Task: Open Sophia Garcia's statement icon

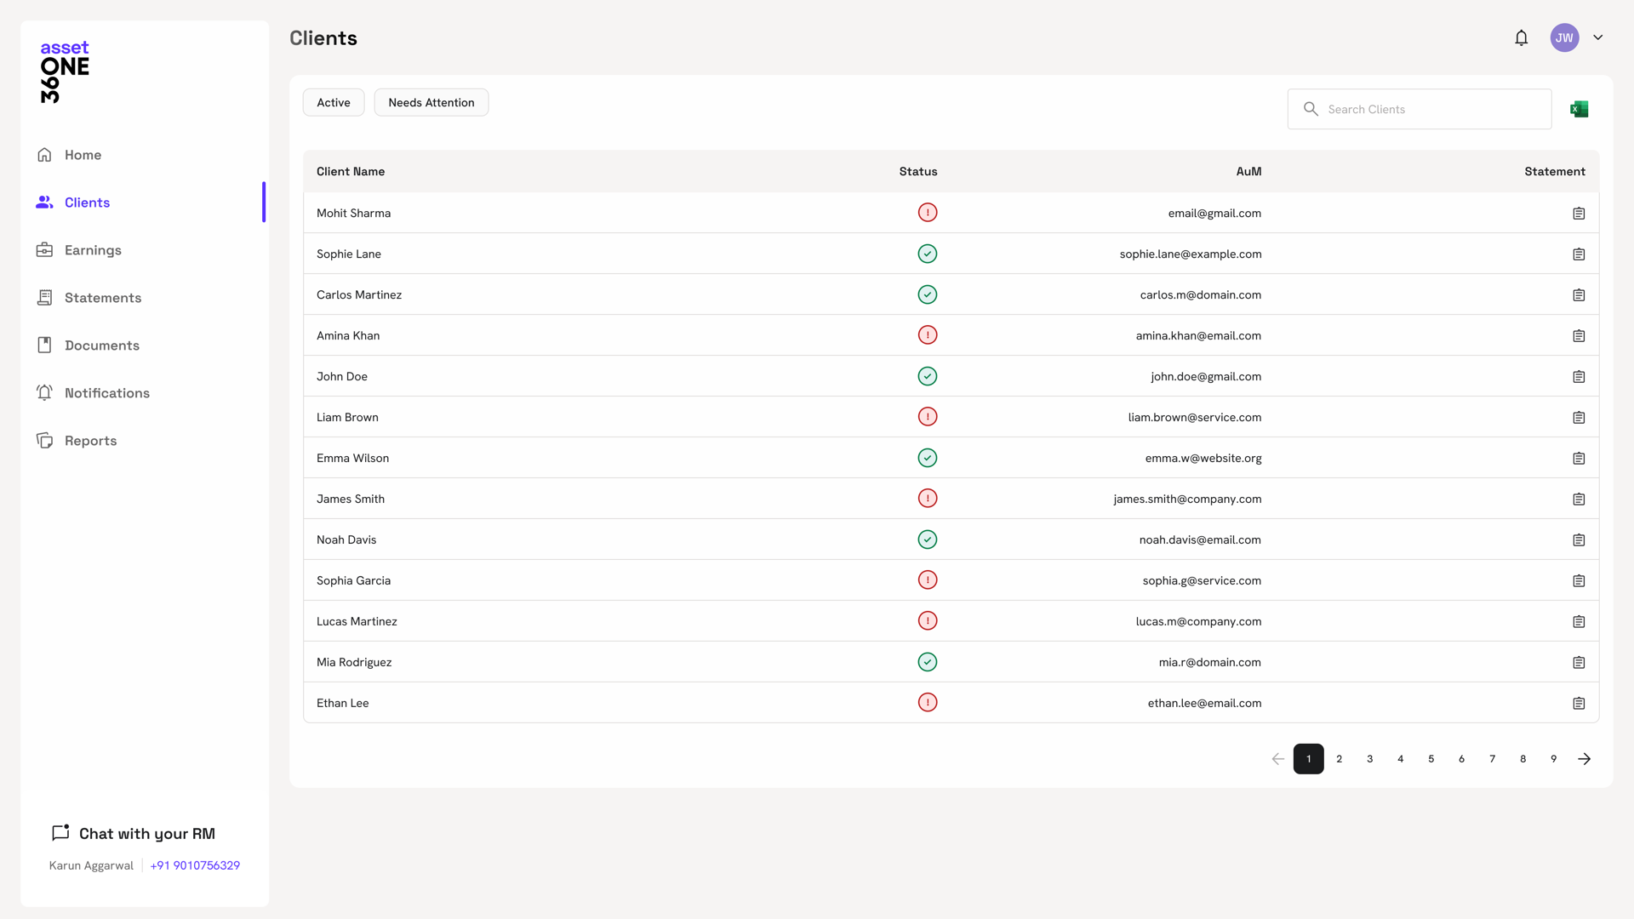Action: tap(1579, 580)
